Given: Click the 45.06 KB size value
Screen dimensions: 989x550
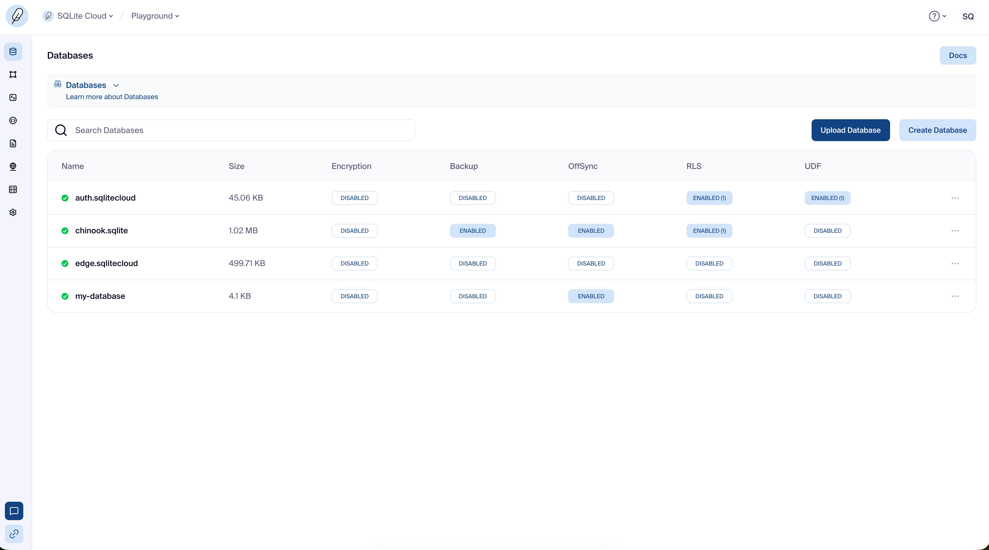Looking at the screenshot, I should click(246, 198).
